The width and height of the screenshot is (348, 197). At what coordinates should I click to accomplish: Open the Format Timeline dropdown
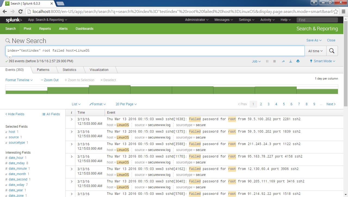(19, 80)
